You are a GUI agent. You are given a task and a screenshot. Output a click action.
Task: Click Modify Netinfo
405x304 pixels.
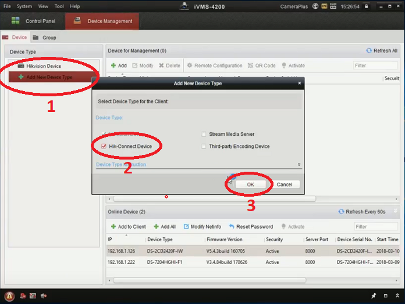[202, 227]
